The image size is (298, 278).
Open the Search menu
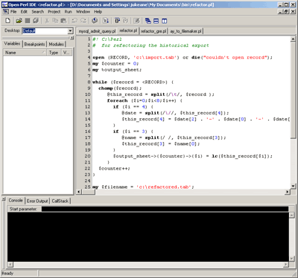pos(38,12)
